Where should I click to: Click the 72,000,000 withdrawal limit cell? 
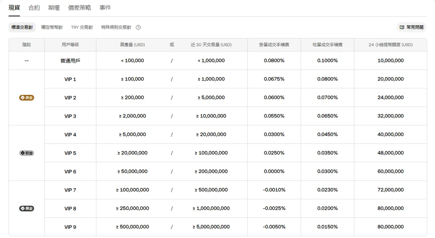(390, 190)
